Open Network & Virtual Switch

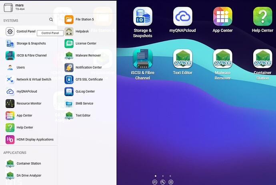point(28,79)
